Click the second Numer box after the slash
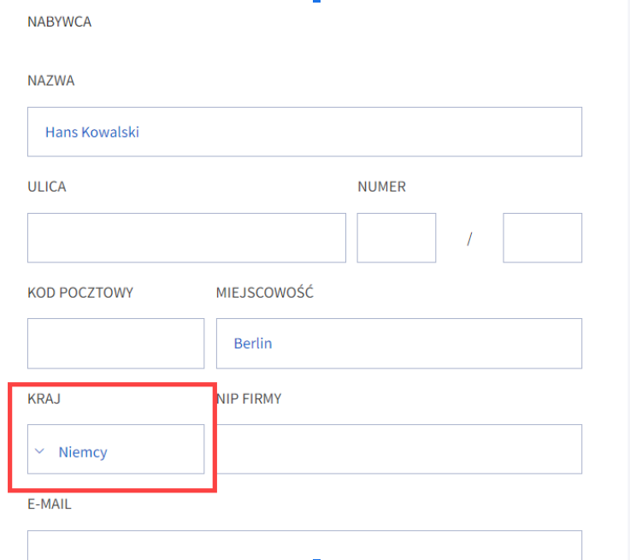This screenshot has height=560, width=630. click(543, 238)
